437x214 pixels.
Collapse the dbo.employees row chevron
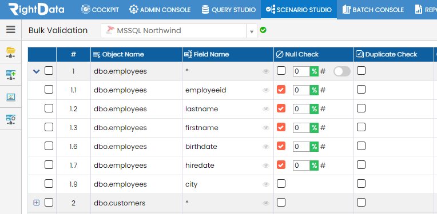pos(36,71)
